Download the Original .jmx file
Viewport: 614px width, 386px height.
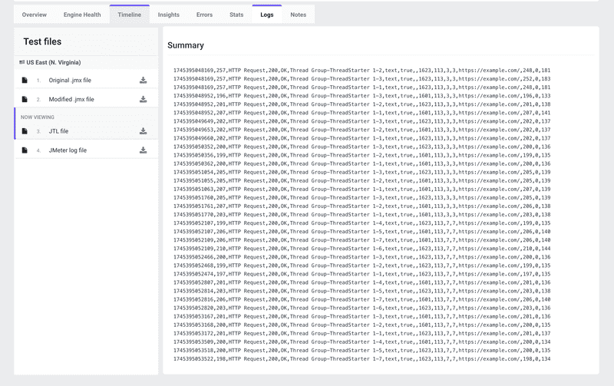[x=143, y=81]
